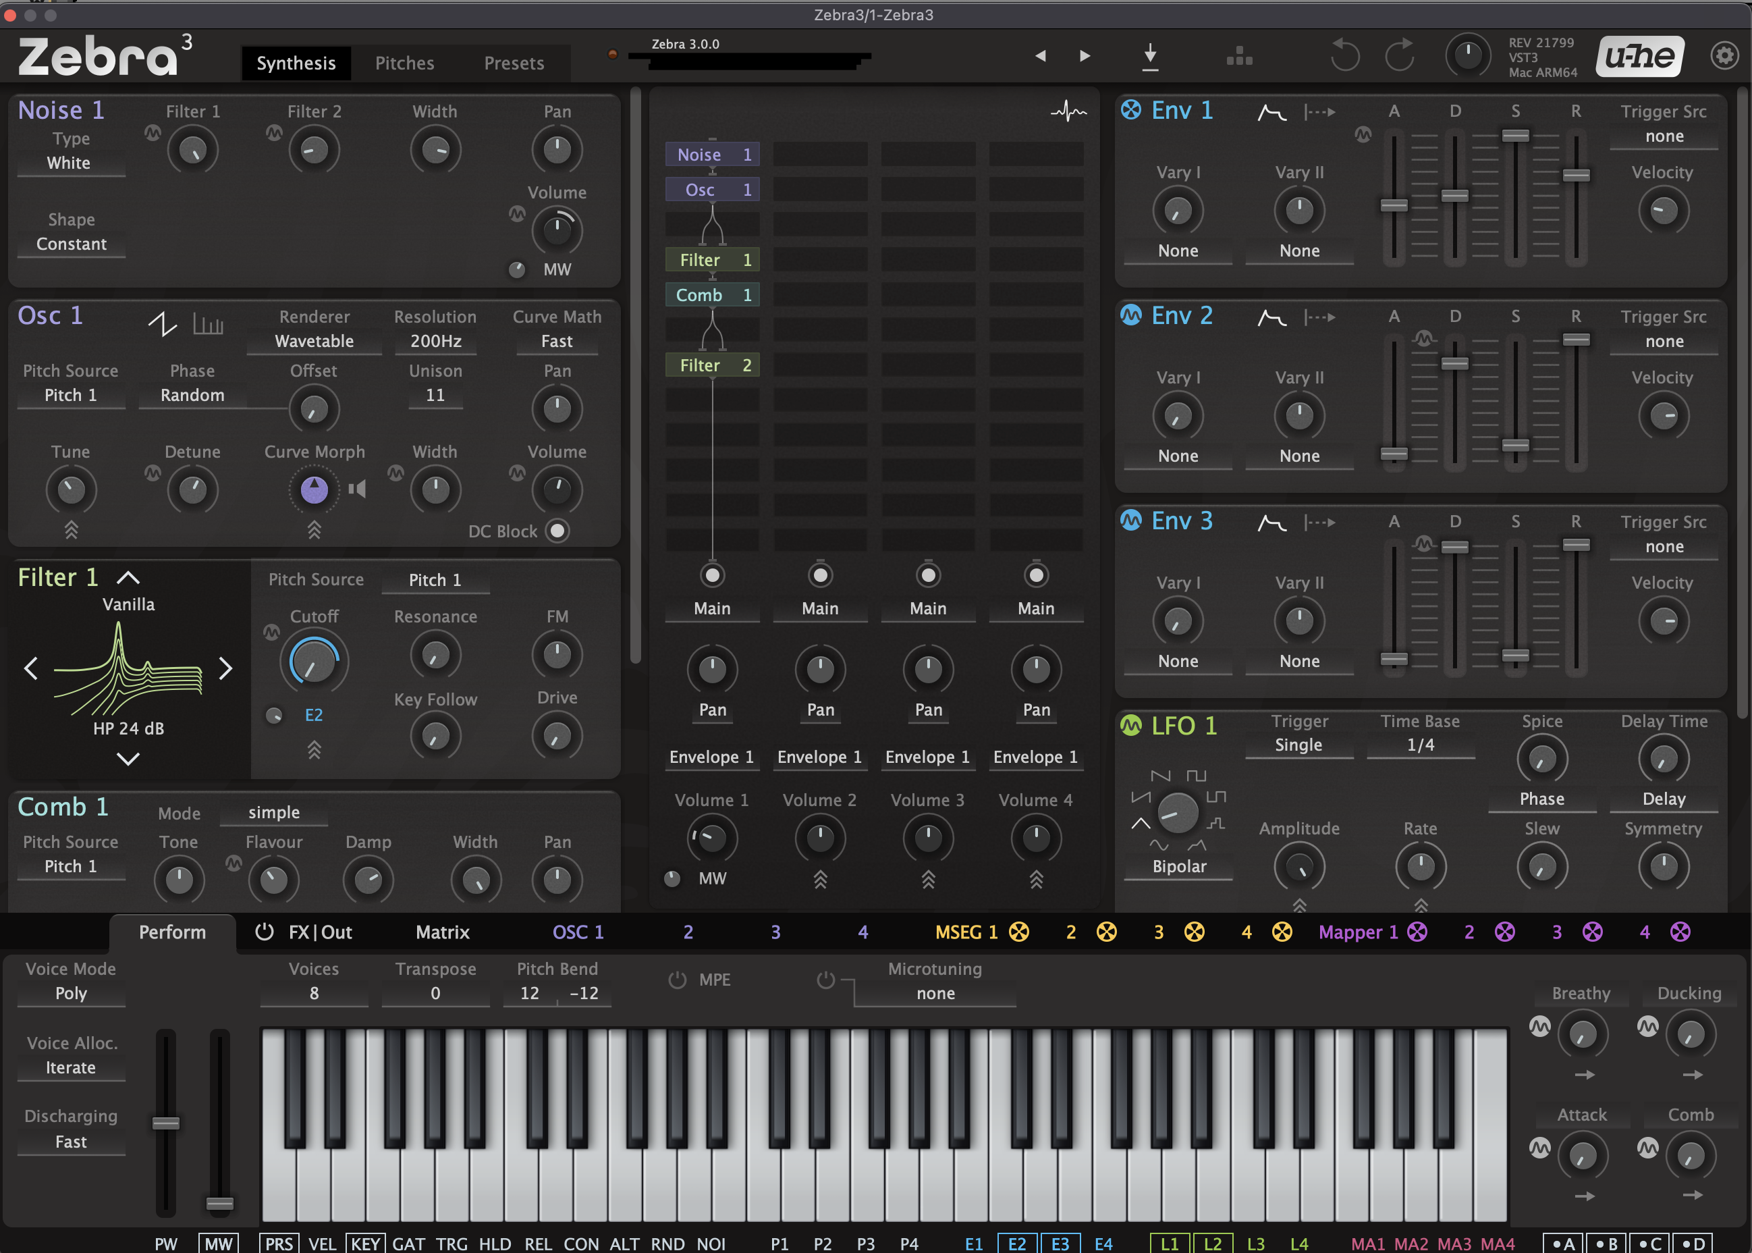Adjust the Env 1 Sustain slider
Screen dimensions: 1752x1253
coord(1515,136)
